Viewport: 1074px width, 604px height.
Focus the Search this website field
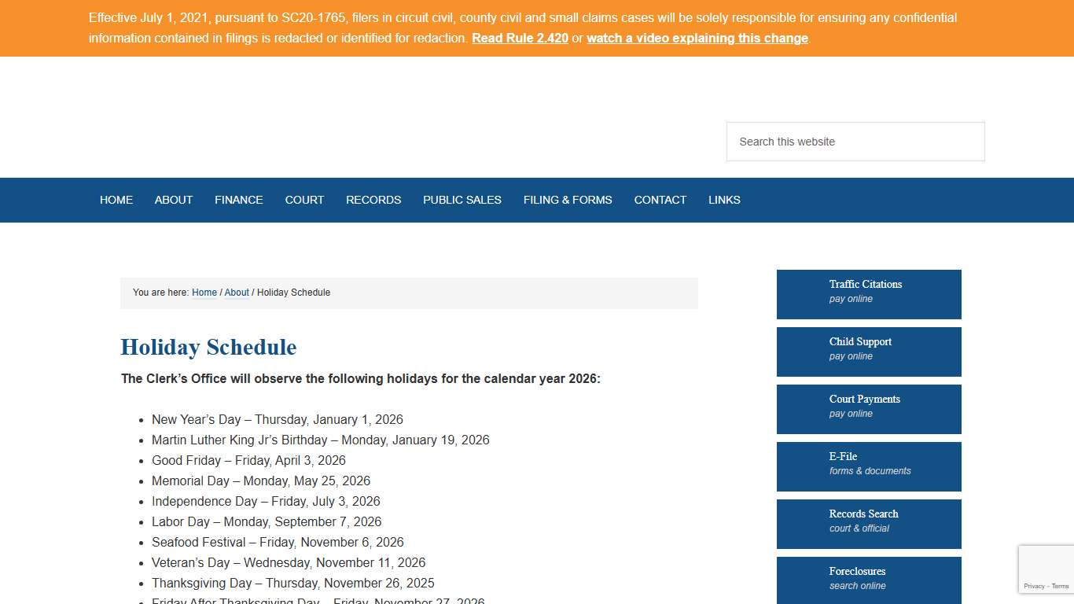855,142
